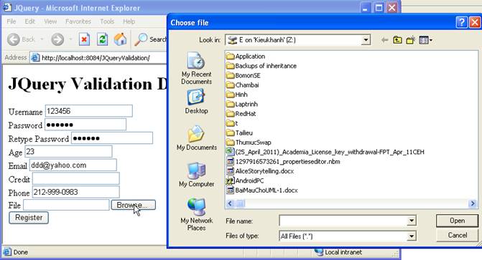
Task: Create a new folder in Choose file dialog
Action: (411, 40)
